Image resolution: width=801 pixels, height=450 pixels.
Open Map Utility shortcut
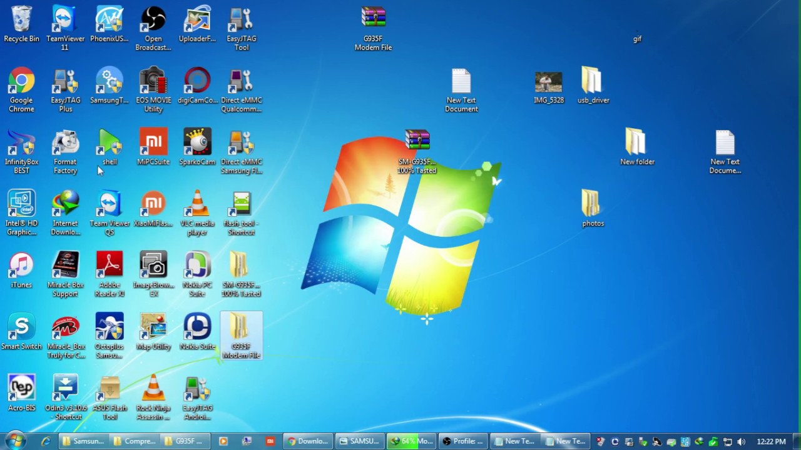(x=153, y=332)
